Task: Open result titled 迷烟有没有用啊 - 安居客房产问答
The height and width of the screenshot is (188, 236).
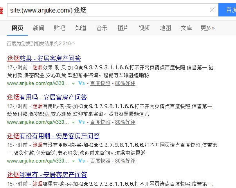Action: 53,136
